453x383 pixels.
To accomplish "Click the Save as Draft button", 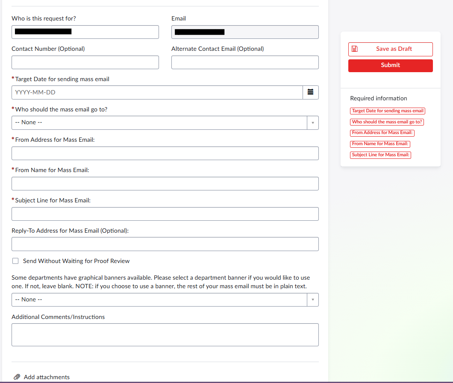I will click(390, 49).
